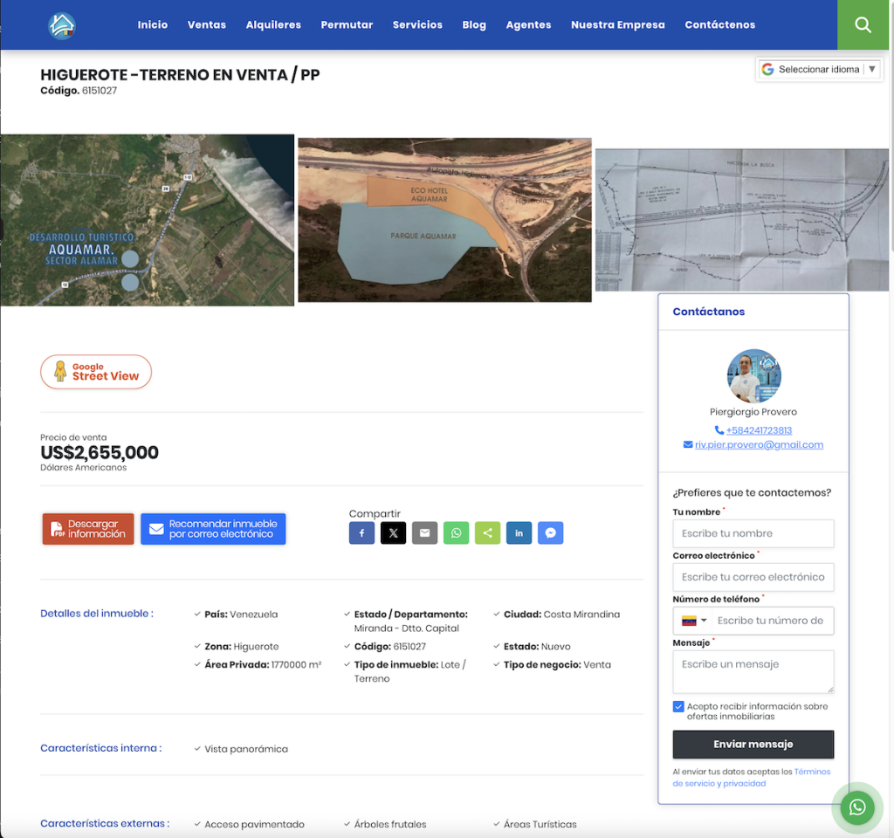Click the floating WhatsApp chat bubble
This screenshot has width=894, height=838.
(x=856, y=807)
